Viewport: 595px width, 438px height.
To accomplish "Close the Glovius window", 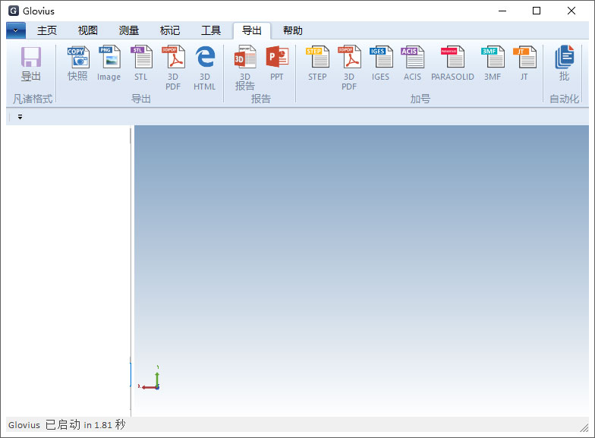I will click(571, 11).
